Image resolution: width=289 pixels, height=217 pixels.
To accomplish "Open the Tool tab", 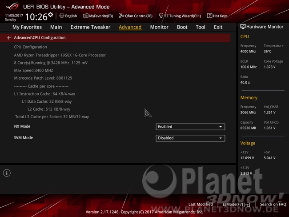I will (x=201, y=27).
